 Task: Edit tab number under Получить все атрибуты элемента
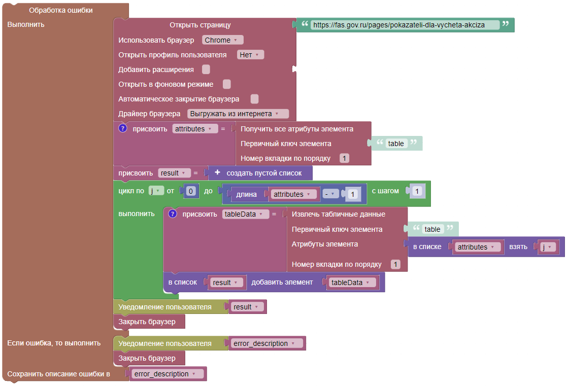coord(344,158)
